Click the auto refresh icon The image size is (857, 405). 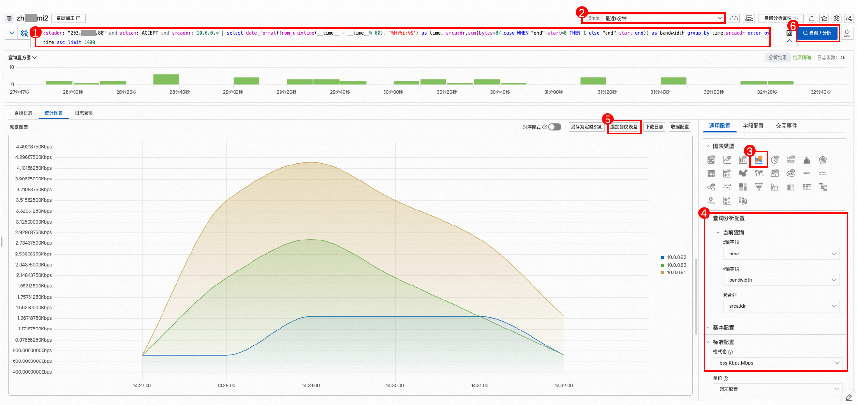[x=847, y=33]
